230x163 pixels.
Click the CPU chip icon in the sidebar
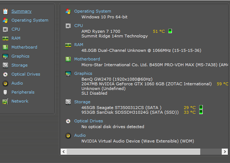(x=5, y=29)
